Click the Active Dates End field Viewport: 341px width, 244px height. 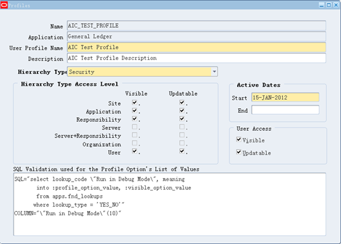point(286,109)
